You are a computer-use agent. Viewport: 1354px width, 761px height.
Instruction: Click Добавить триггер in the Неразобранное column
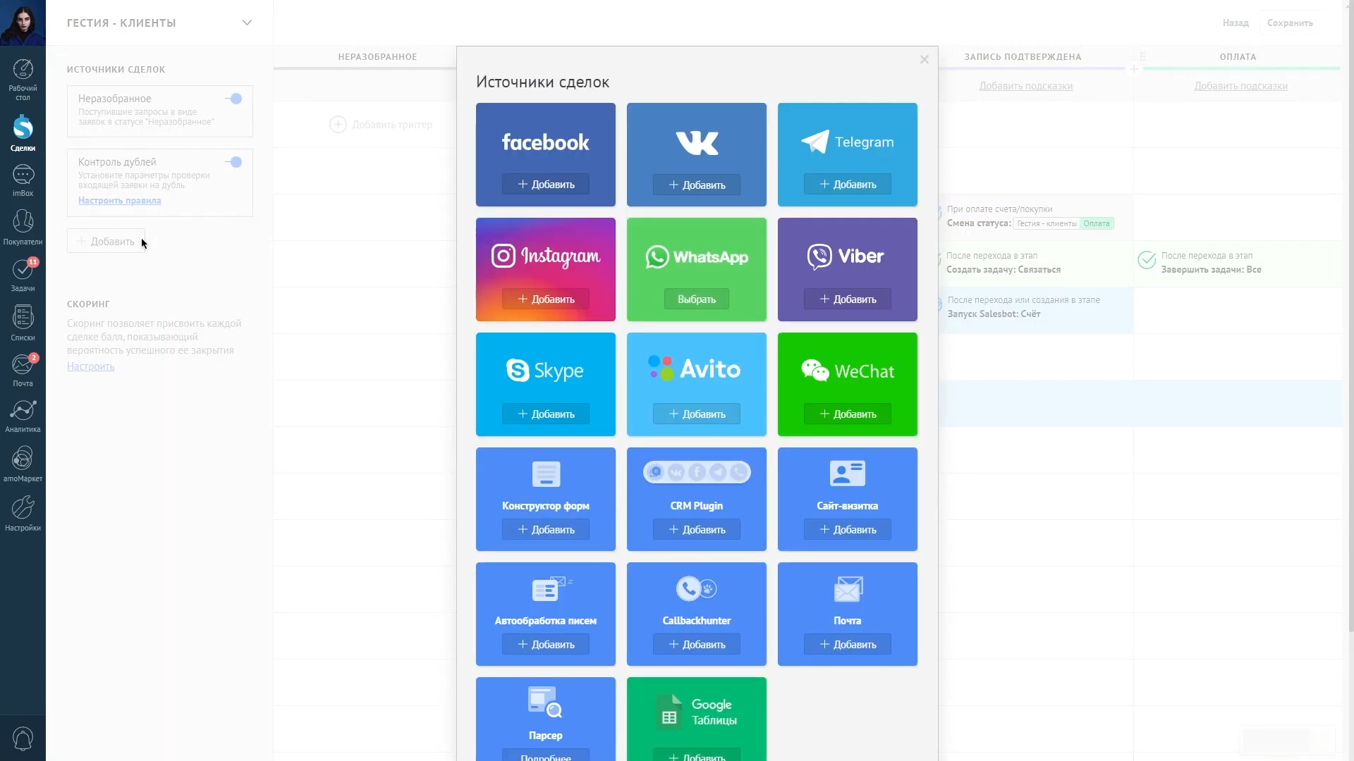(x=382, y=124)
